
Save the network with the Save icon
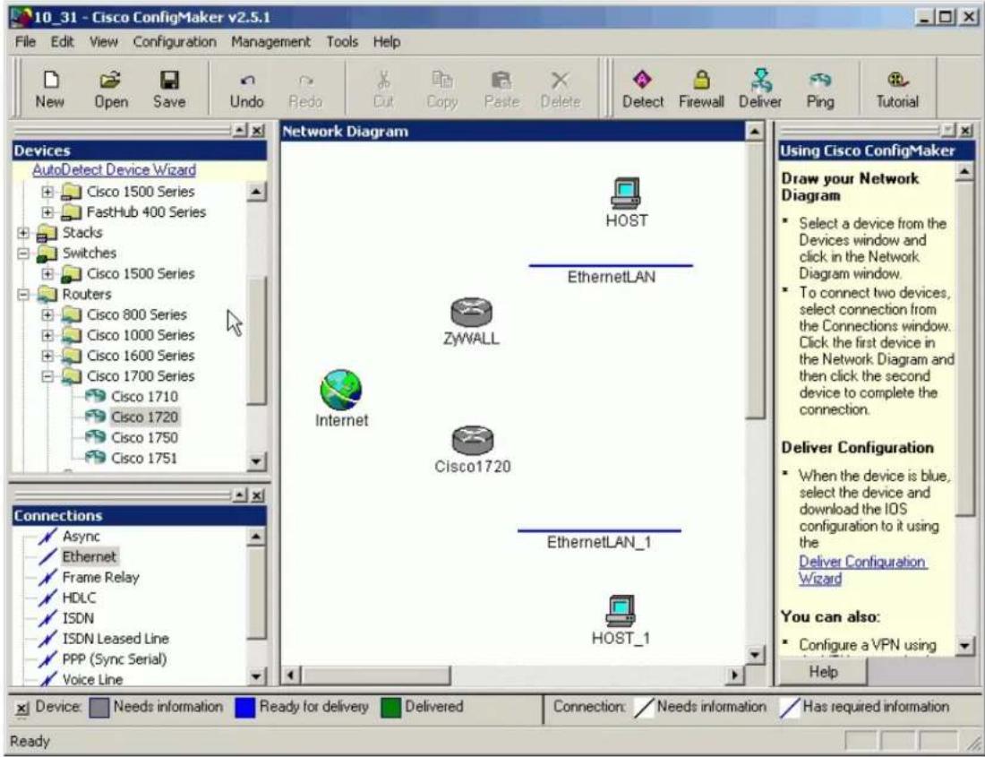[x=169, y=90]
